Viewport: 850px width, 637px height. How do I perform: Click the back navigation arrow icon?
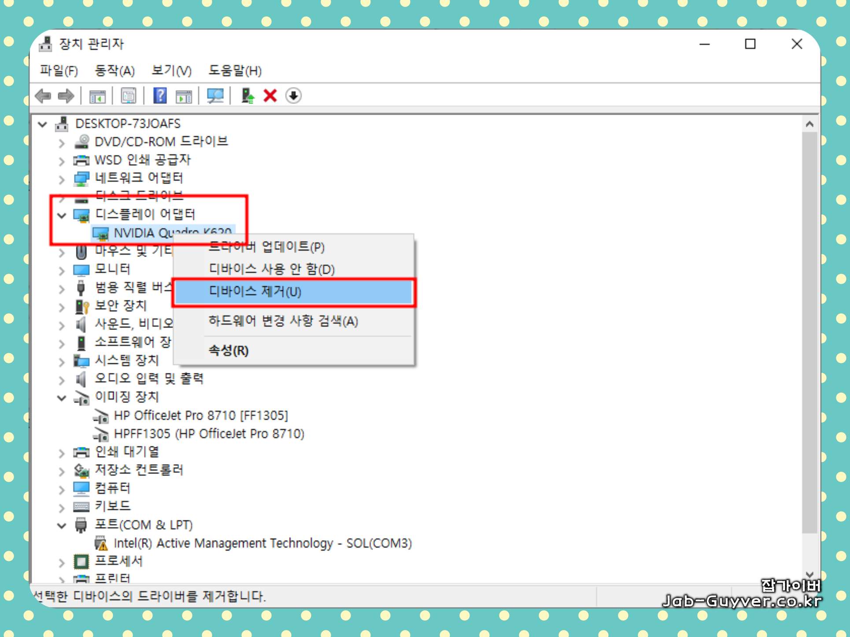(x=44, y=96)
